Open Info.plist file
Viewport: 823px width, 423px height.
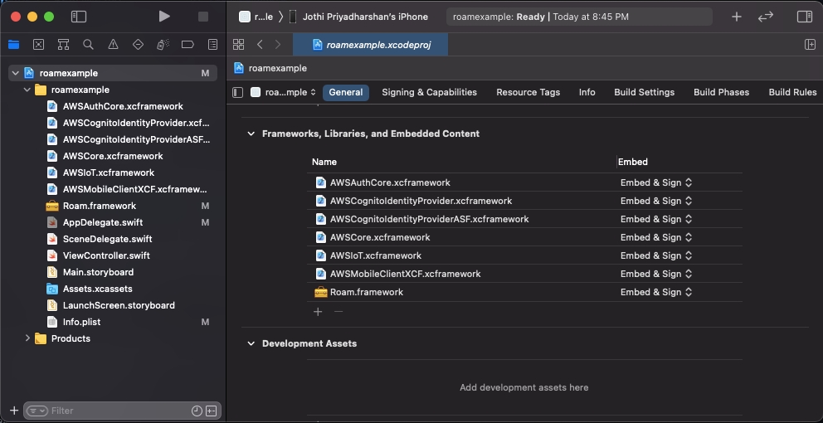82,322
